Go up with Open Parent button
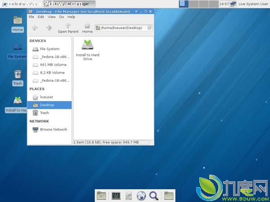 pos(68,28)
